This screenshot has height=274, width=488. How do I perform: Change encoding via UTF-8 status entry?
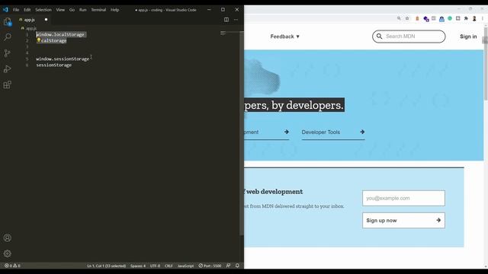click(155, 266)
